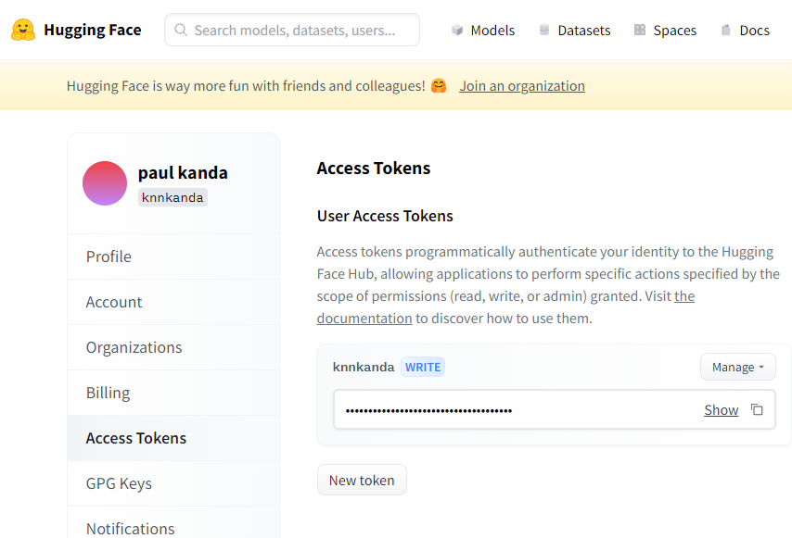This screenshot has width=792, height=538.
Task: Click the paul kanda profile avatar
Action: (105, 183)
